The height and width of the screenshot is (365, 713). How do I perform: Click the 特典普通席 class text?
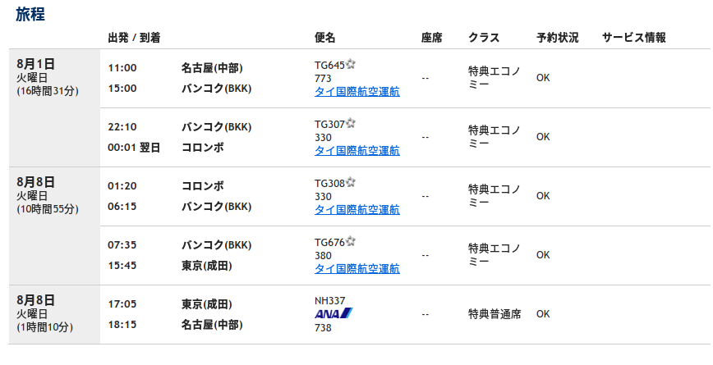pos(494,314)
